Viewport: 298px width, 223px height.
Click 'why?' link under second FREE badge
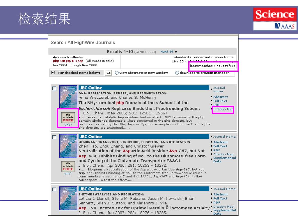[68, 174]
